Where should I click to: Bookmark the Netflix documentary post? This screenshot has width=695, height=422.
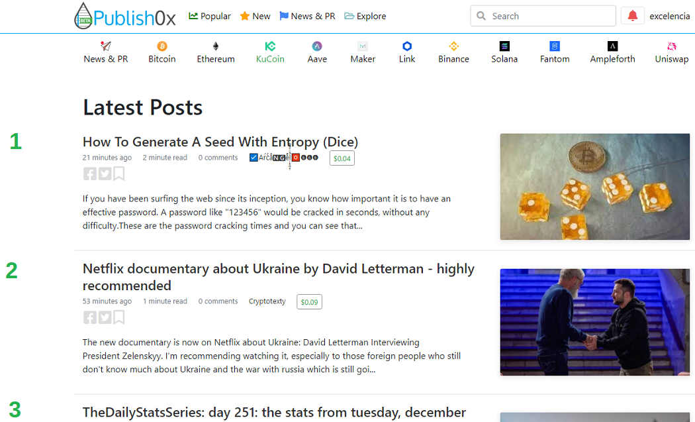(x=118, y=317)
